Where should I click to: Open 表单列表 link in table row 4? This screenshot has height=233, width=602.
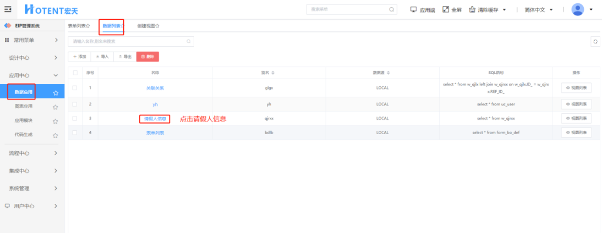[x=155, y=132]
